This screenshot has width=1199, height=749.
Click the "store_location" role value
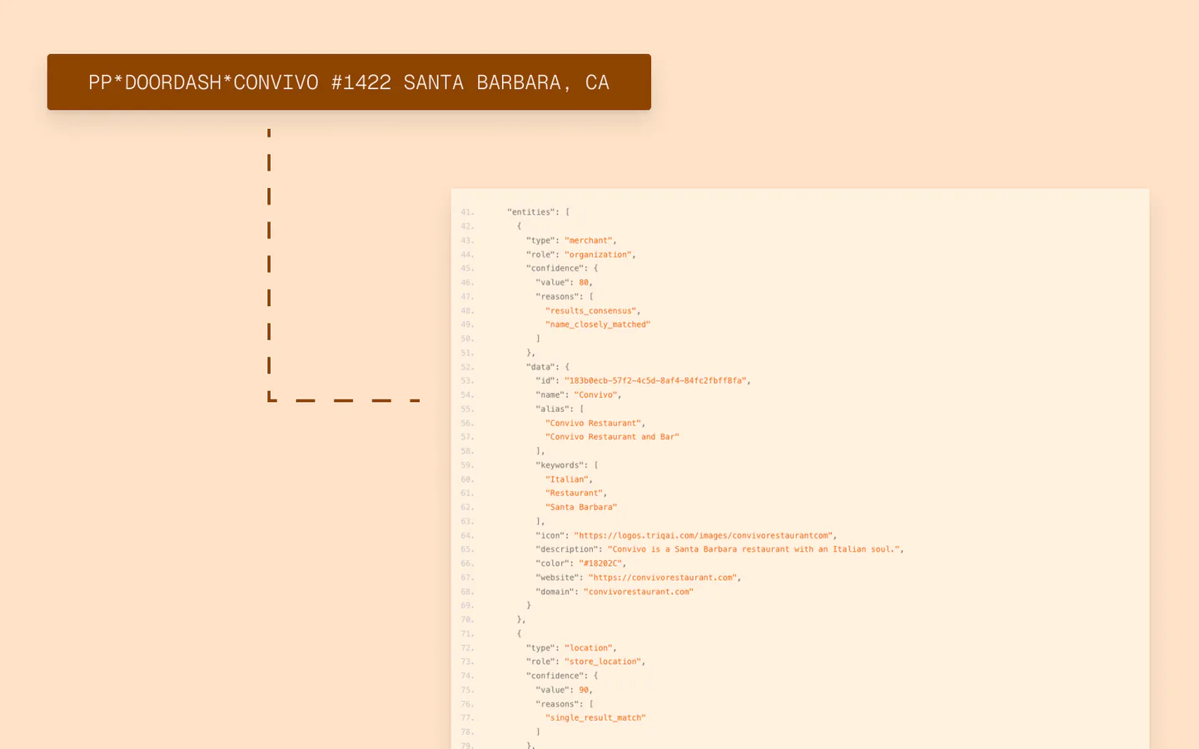pyautogui.click(x=604, y=662)
